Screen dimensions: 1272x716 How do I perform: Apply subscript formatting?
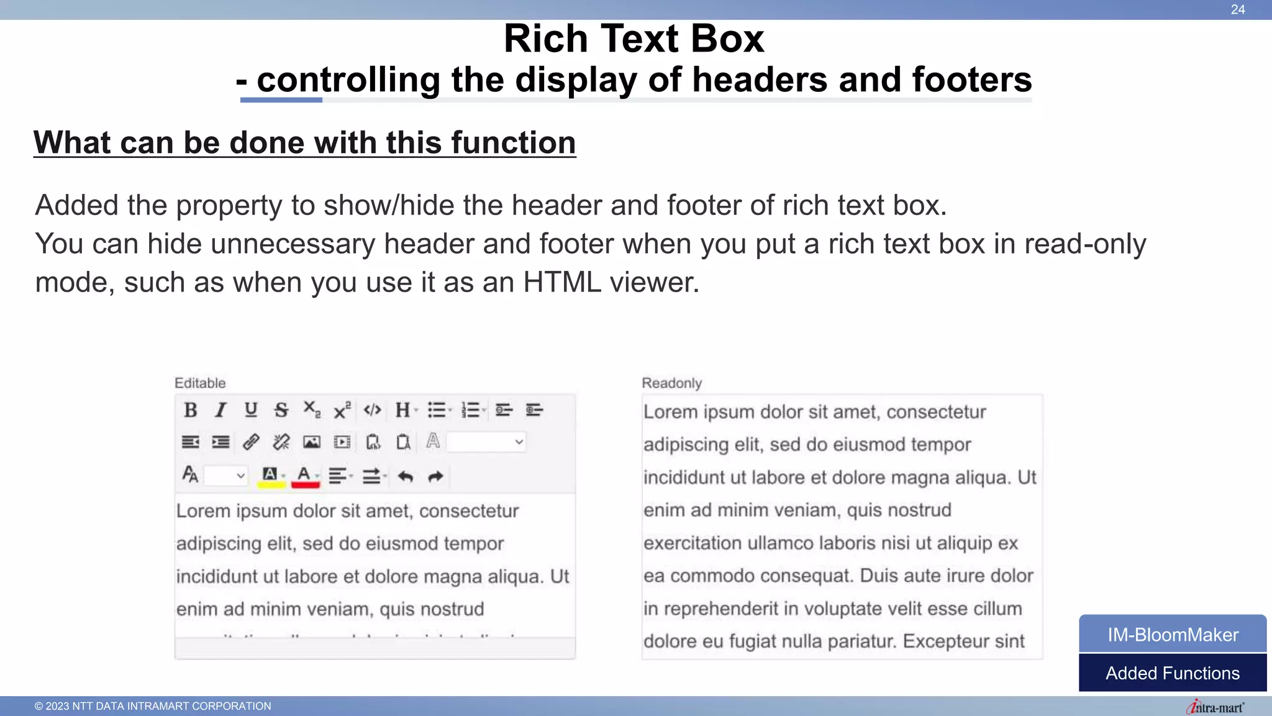312,410
